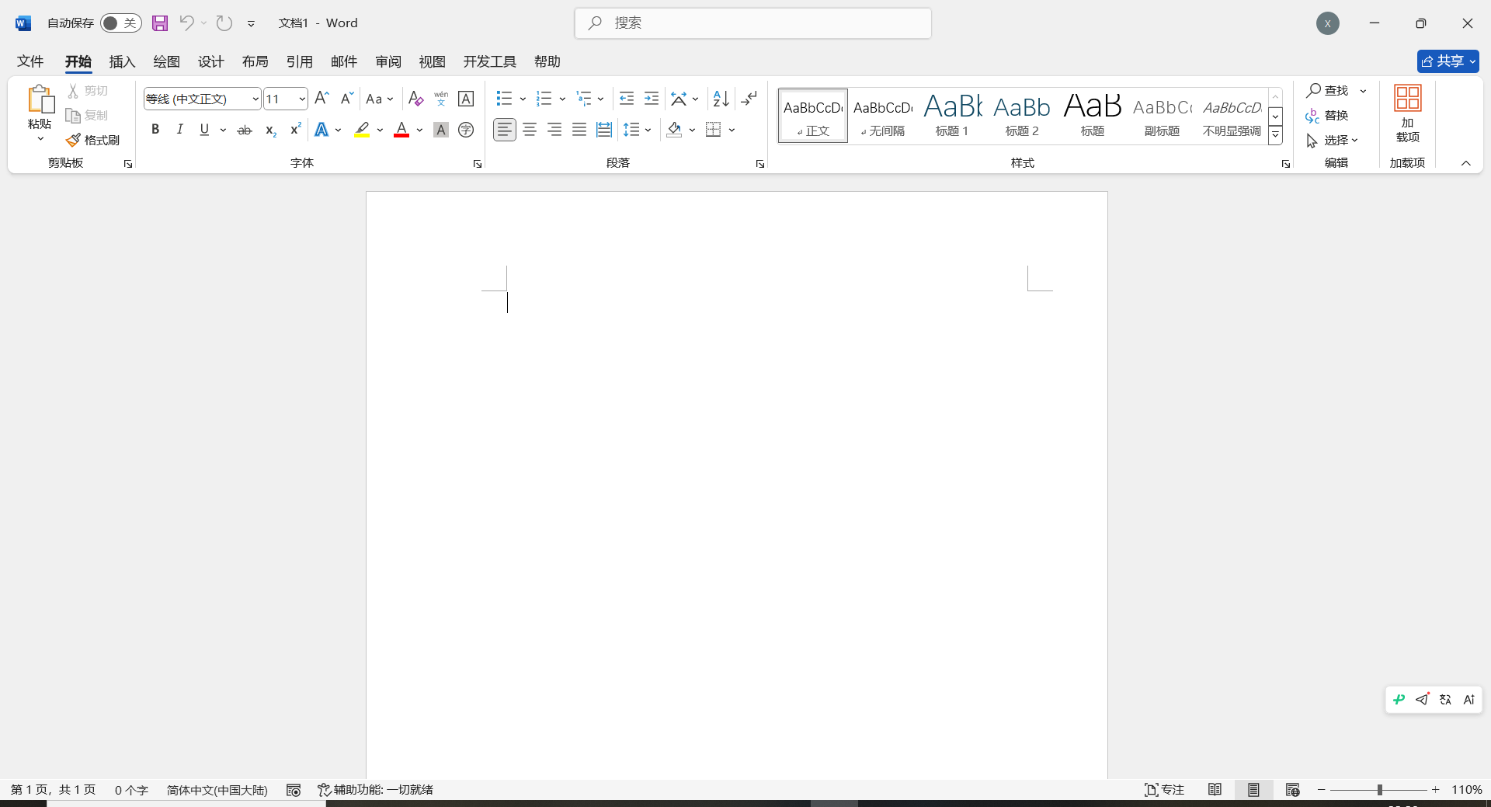
Task: Click 辅助功能: 一切就绪 status
Action: coord(376,790)
